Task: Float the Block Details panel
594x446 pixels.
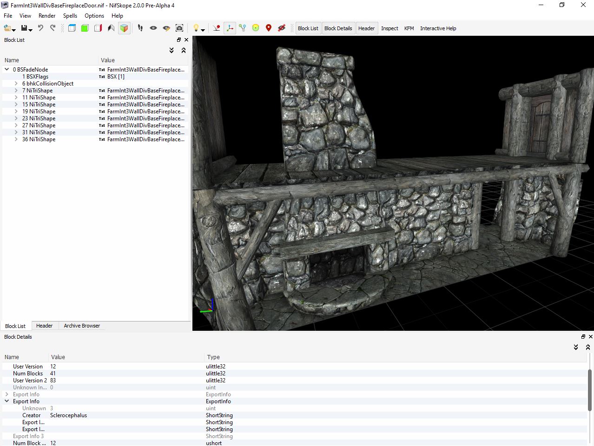Action: pyautogui.click(x=583, y=337)
